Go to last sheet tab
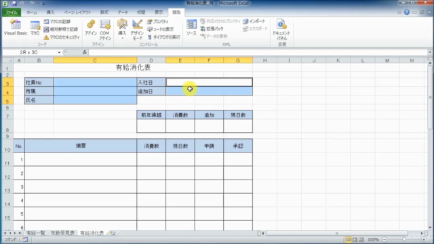434x244 pixels. (20, 233)
